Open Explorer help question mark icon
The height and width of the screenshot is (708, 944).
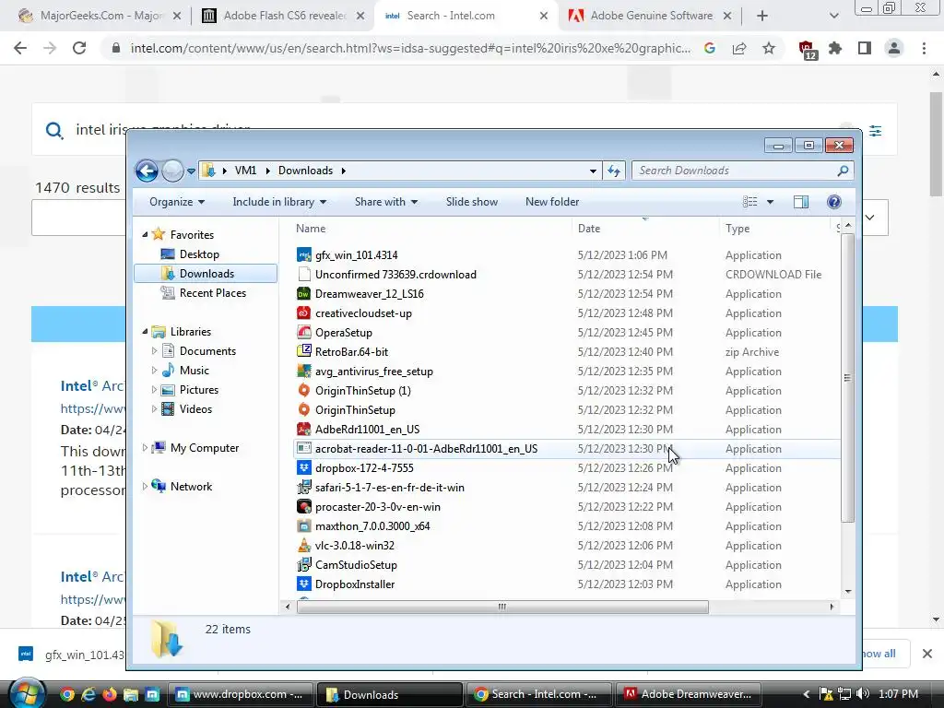[x=833, y=202]
